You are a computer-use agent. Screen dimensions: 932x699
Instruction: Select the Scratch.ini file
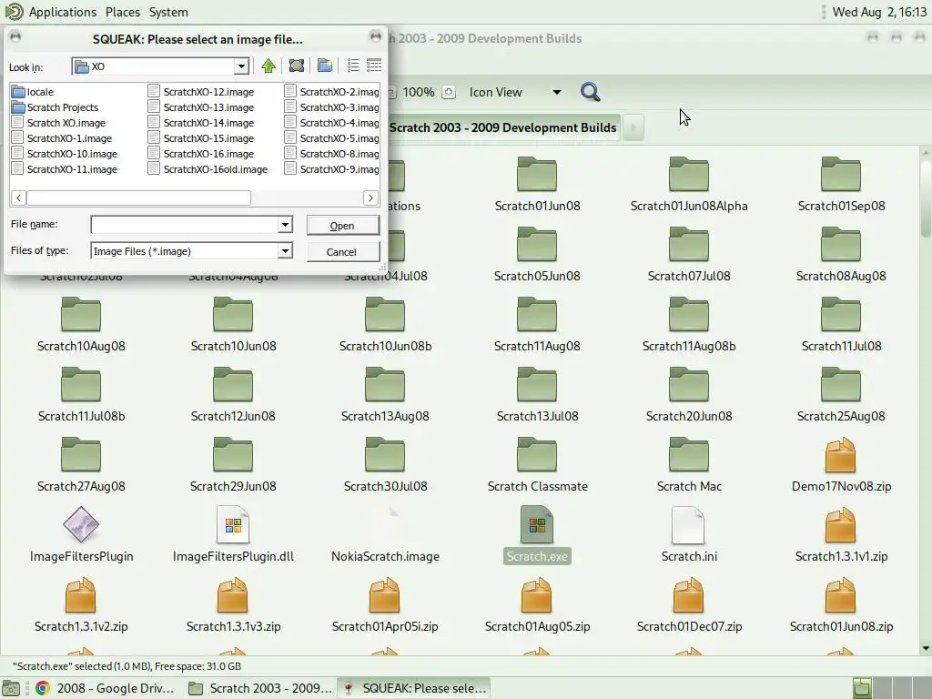pyautogui.click(x=689, y=535)
